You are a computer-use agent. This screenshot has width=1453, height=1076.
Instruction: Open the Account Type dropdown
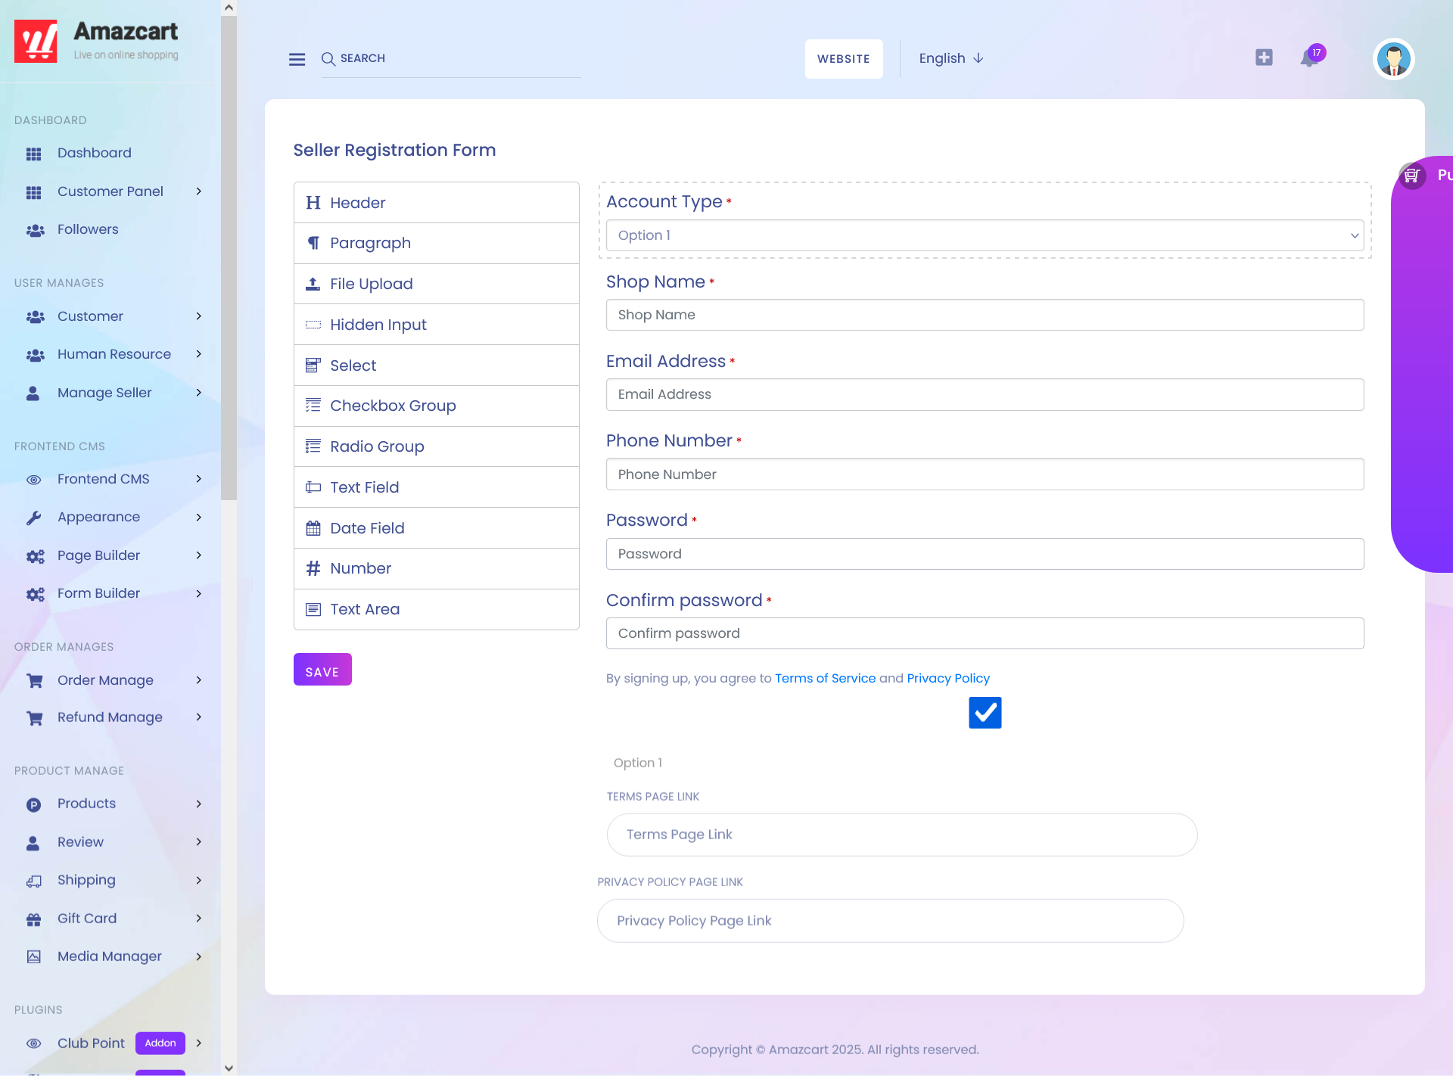[985, 235]
